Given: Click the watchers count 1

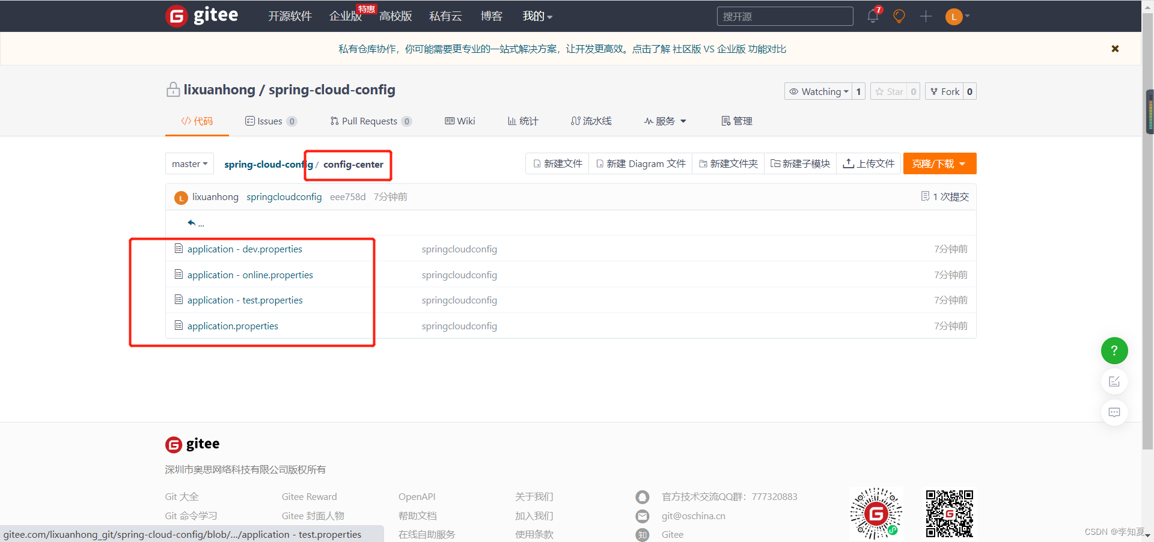Looking at the screenshot, I should [x=858, y=91].
